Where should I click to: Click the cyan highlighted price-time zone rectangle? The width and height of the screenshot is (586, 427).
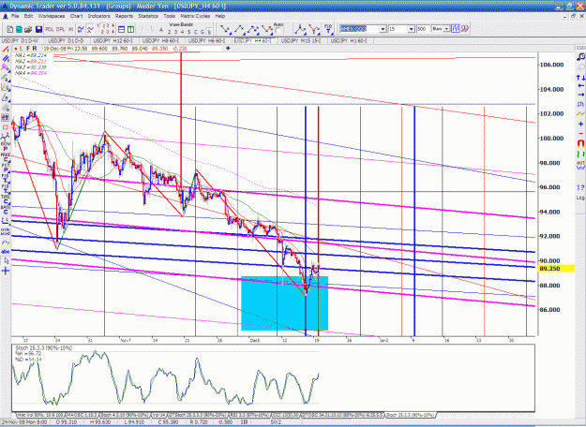pos(285,303)
